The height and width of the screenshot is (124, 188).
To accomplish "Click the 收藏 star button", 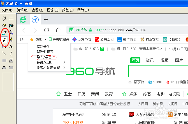I will pos(36,39).
